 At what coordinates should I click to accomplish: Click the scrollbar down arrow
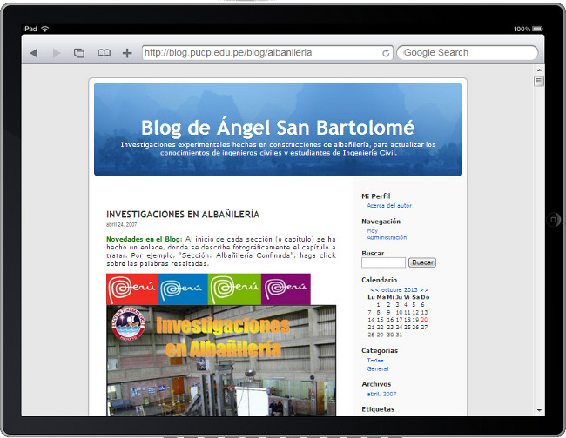(539, 409)
